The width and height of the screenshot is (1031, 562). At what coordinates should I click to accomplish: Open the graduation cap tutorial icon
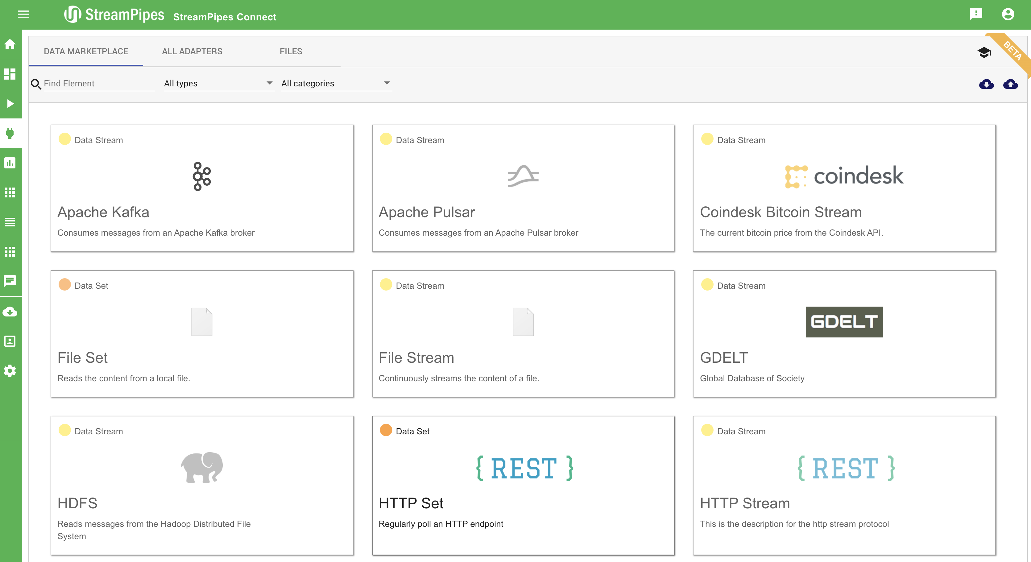coord(984,52)
